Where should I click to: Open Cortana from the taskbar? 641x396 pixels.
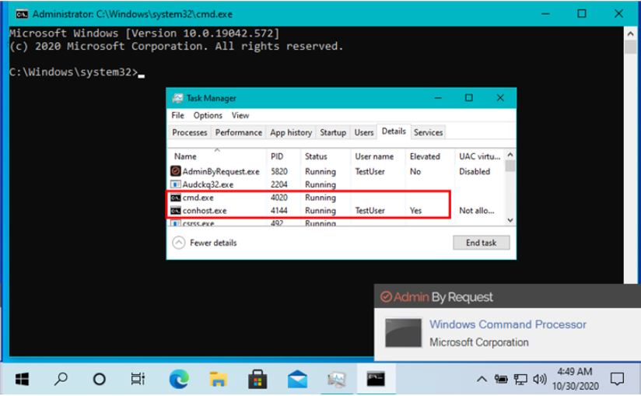pyautogui.click(x=100, y=379)
